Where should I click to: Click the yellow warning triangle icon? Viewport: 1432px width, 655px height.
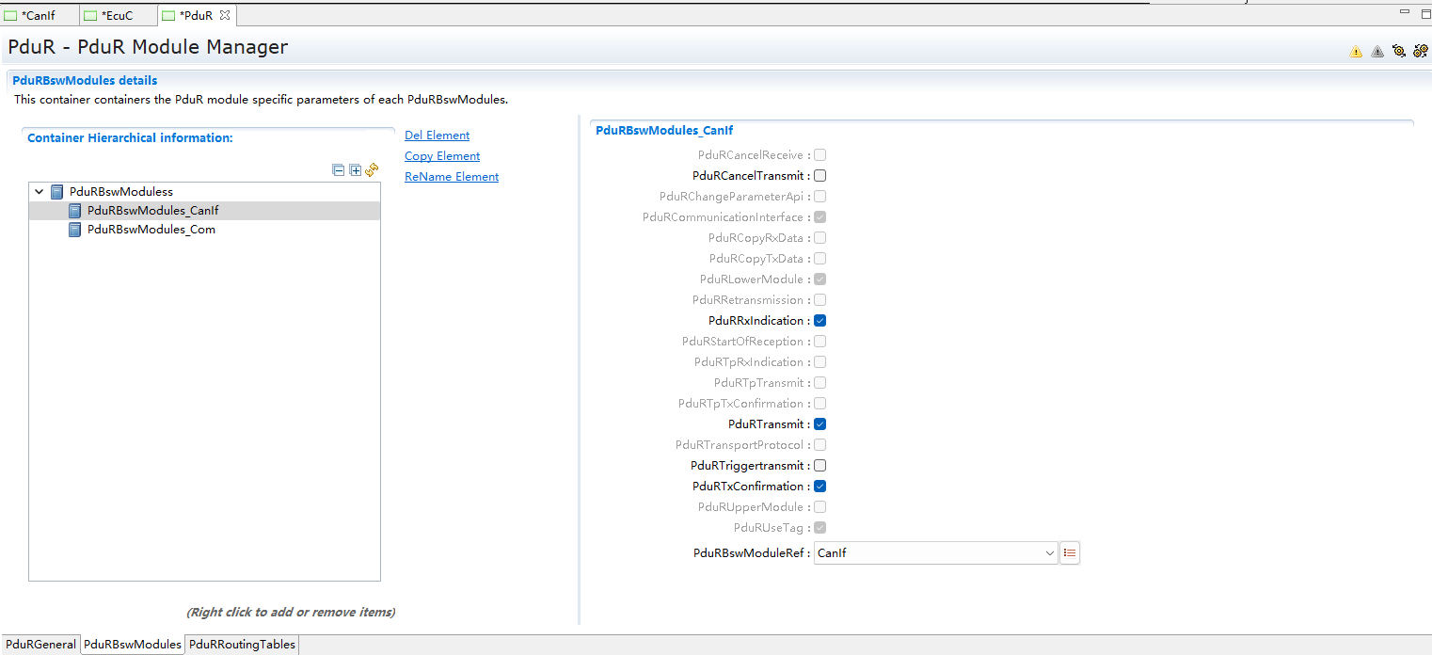(1355, 52)
